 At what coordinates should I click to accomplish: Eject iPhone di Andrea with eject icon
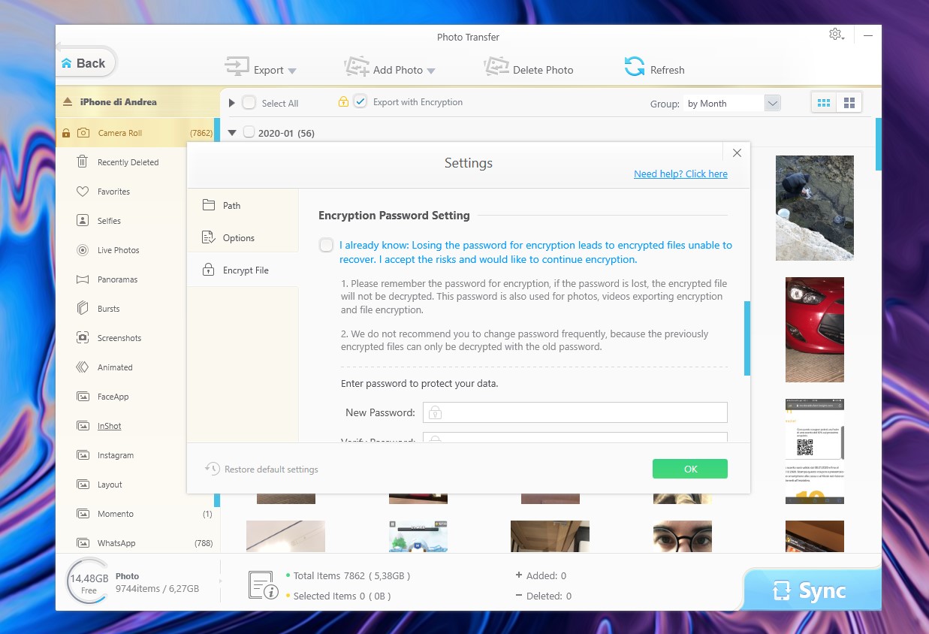coord(68,102)
